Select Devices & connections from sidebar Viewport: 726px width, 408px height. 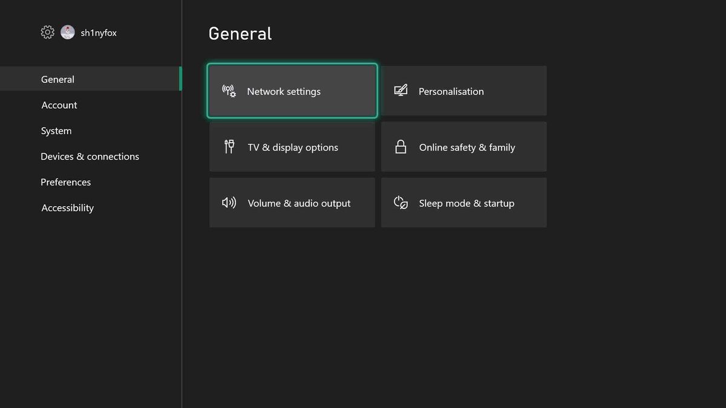90,156
